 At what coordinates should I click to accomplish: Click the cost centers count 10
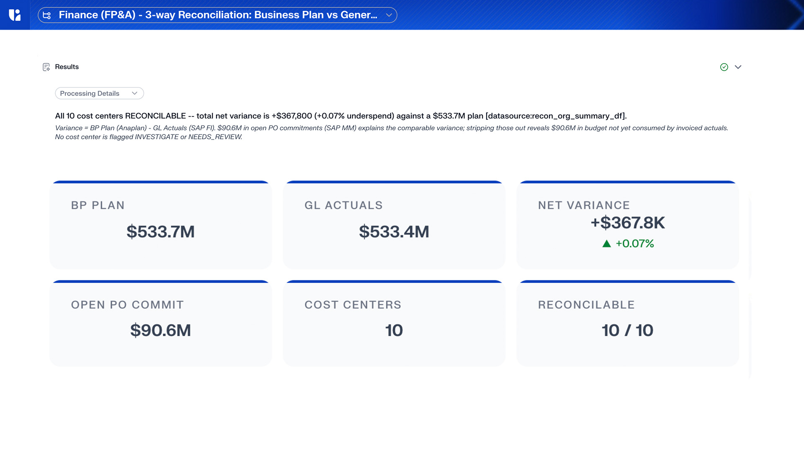pos(394,330)
